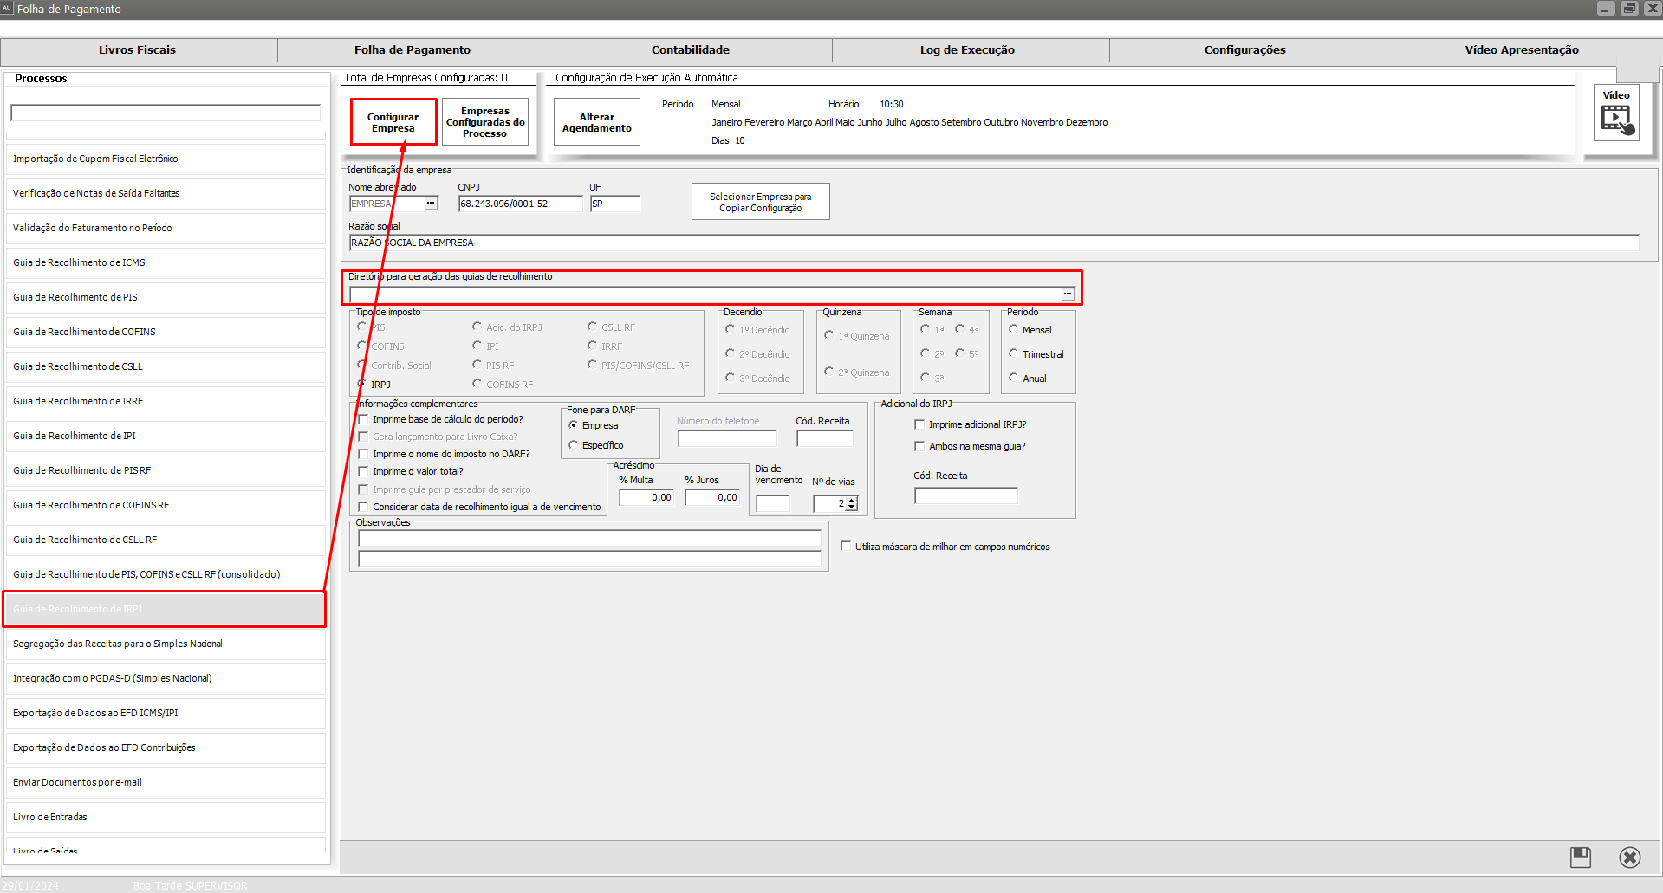This screenshot has width=1663, height=893.
Task: Select Guia de Recolhimento de PIS RF
Action: tap(166, 470)
